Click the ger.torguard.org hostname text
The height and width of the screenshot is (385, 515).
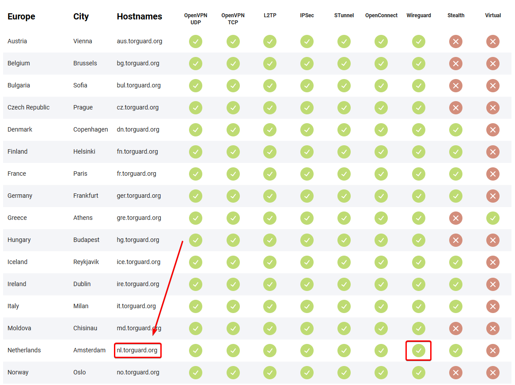[139, 196]
